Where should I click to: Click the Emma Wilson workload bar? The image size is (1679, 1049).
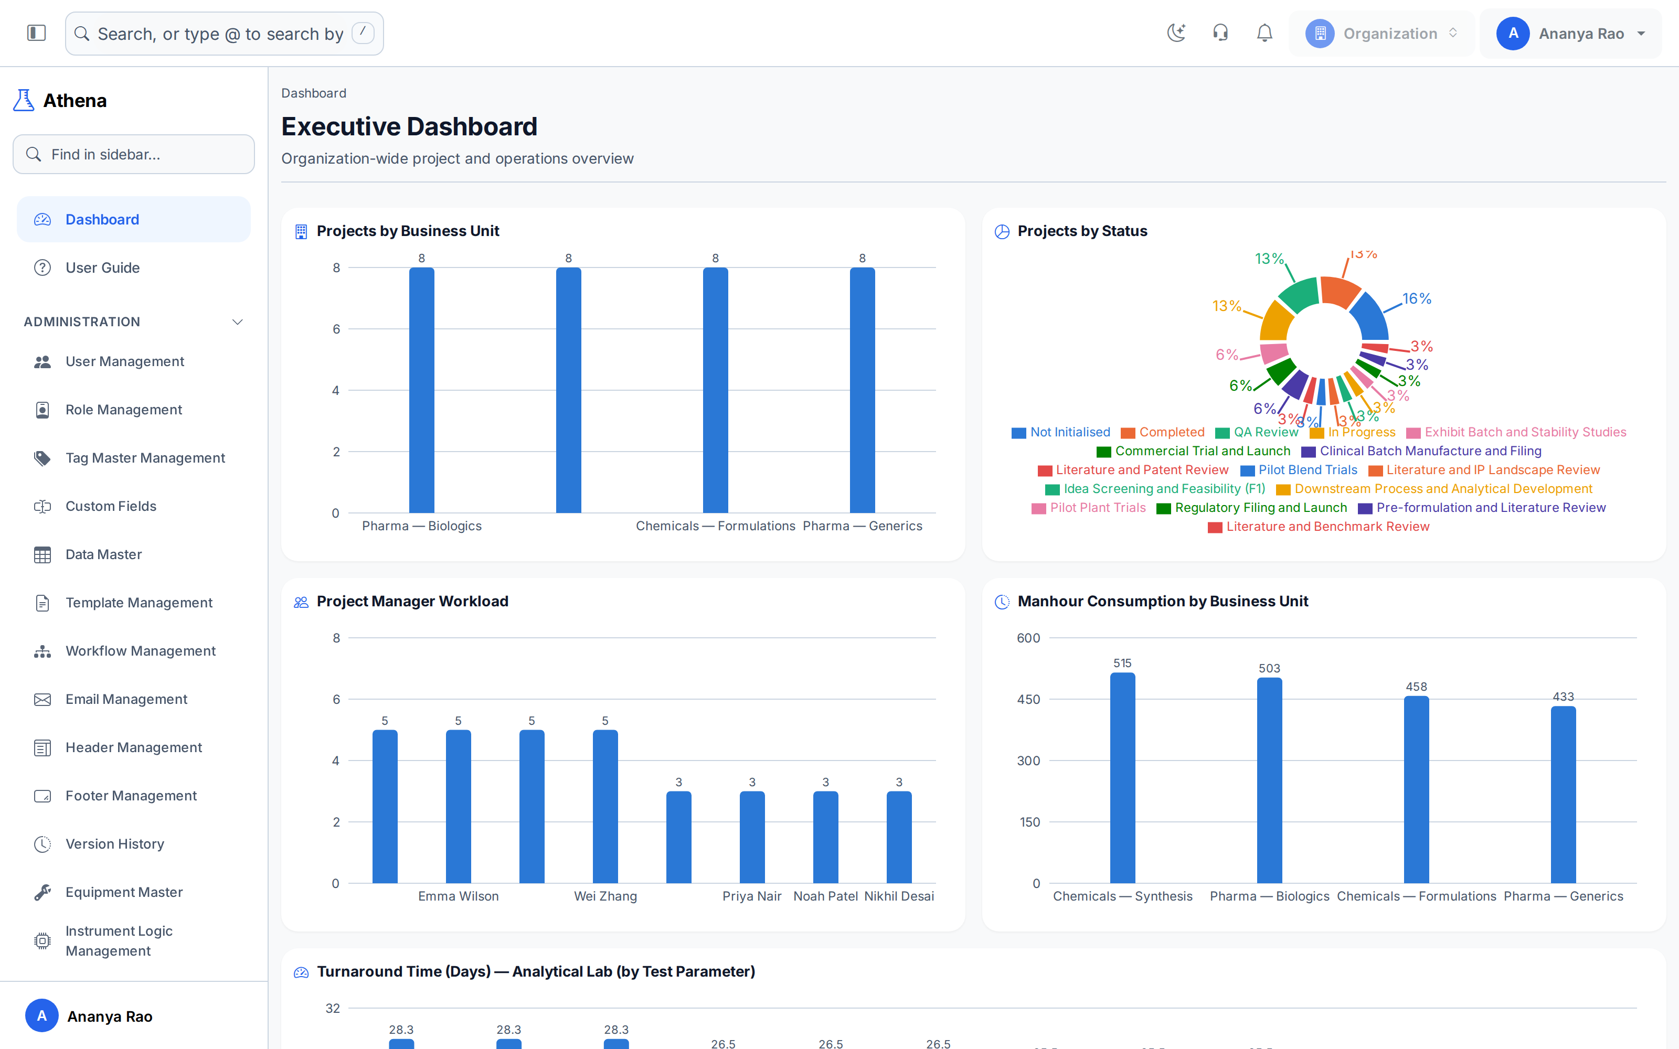[x=459, y=806]
